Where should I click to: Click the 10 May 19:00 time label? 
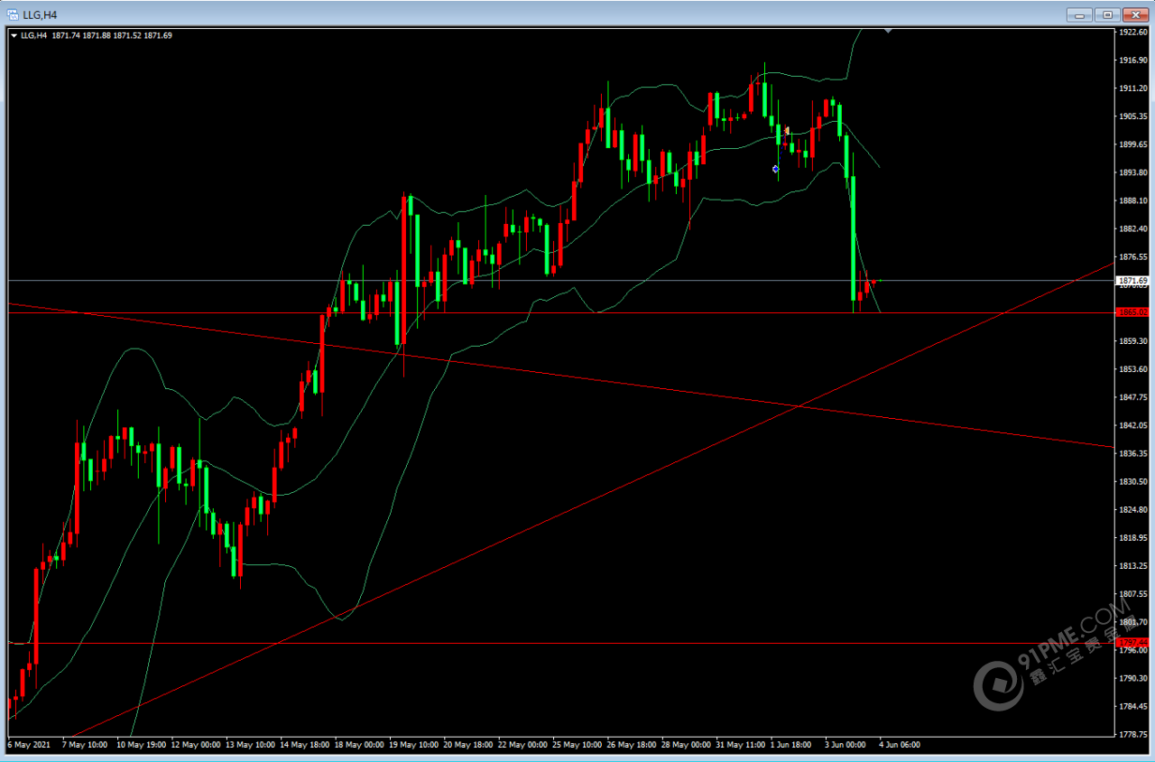(x=140, y=745)
